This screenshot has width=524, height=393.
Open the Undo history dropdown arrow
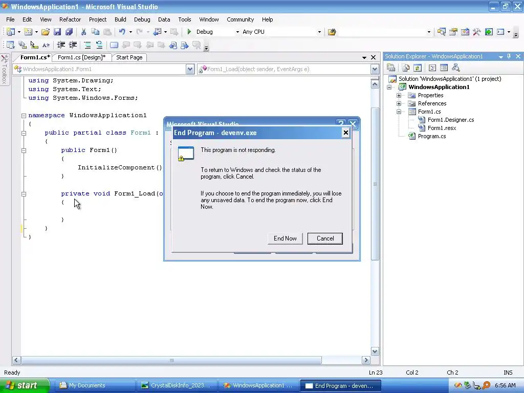[x=130, y=32]
